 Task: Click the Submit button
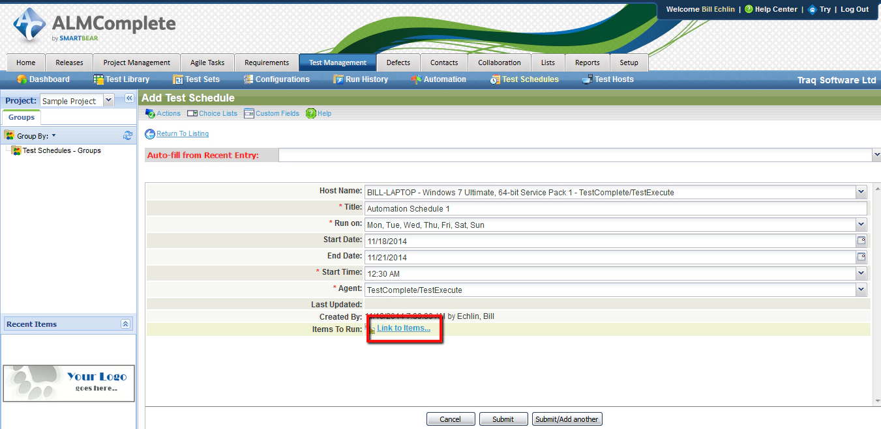tap(503, 419)
